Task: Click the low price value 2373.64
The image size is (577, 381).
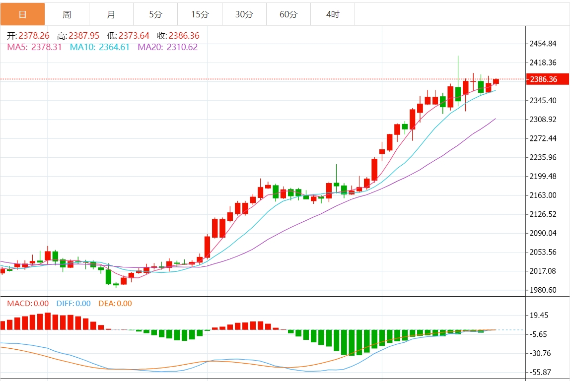Action: click(x=134, y=36)
